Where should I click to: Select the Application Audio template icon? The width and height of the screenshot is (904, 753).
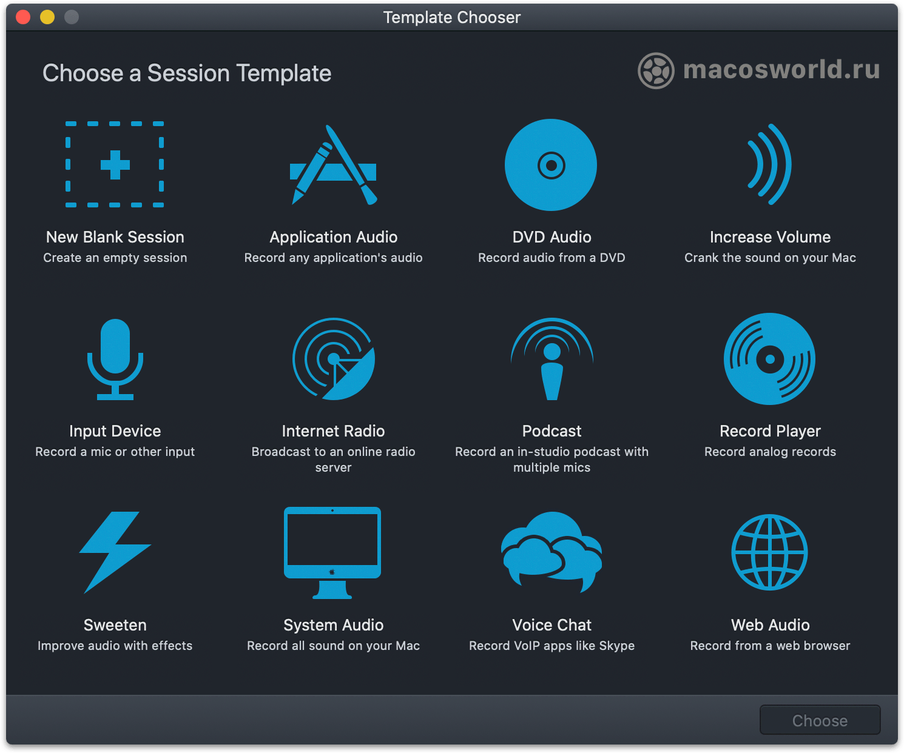(x=333, y=165)
